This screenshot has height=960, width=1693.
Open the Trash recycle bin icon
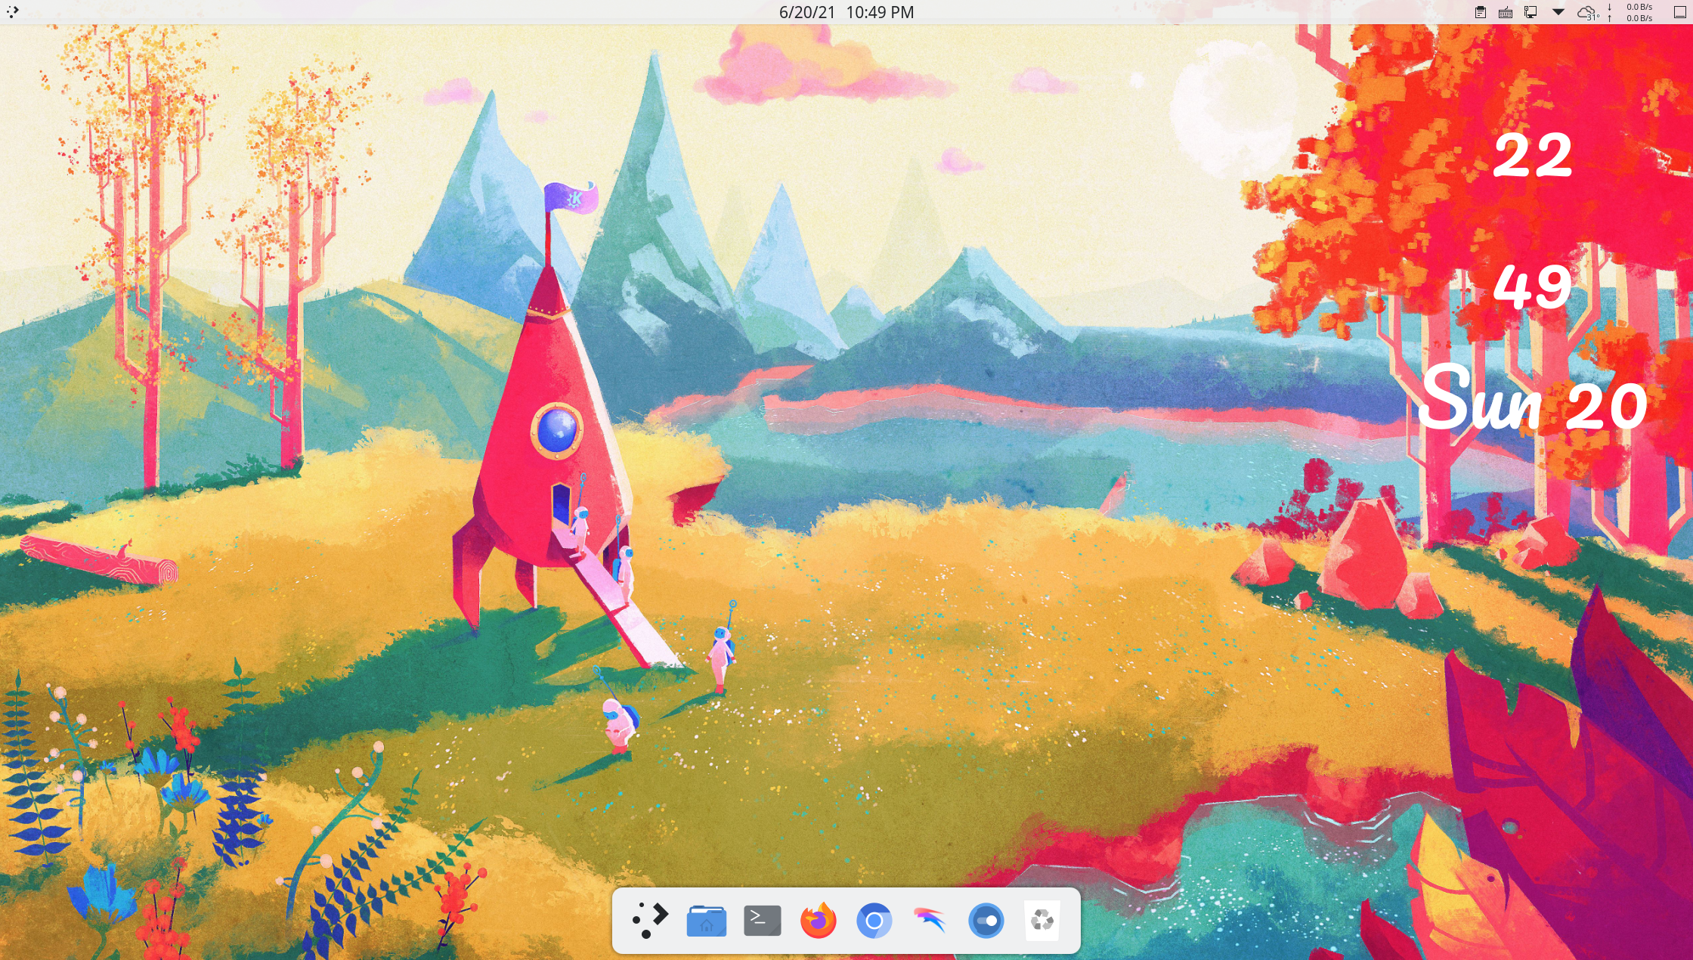1041,920
